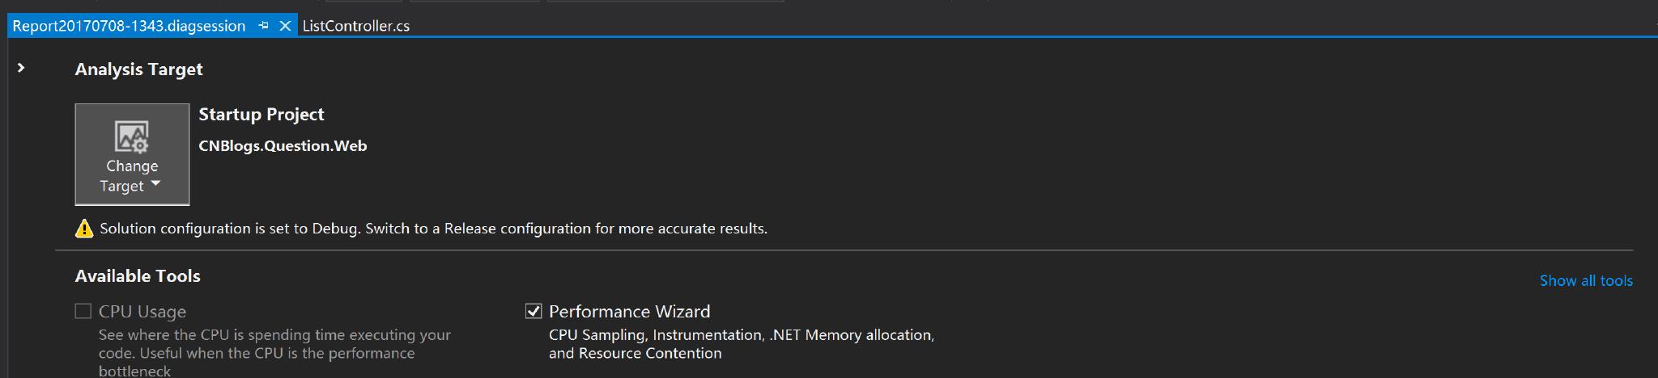
Task: Click the CPU Sampling, Instrumentation description text
Action: (x=742, y=344)
